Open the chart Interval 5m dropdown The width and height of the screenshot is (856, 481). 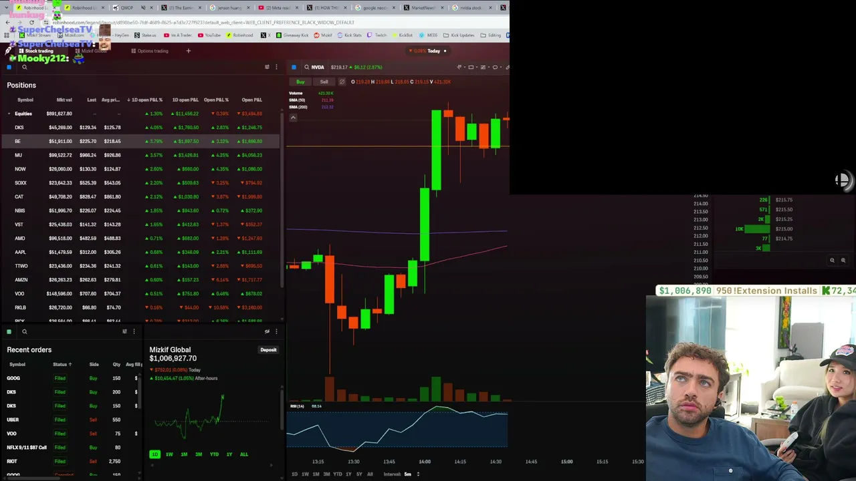click(x=402, y=474)
